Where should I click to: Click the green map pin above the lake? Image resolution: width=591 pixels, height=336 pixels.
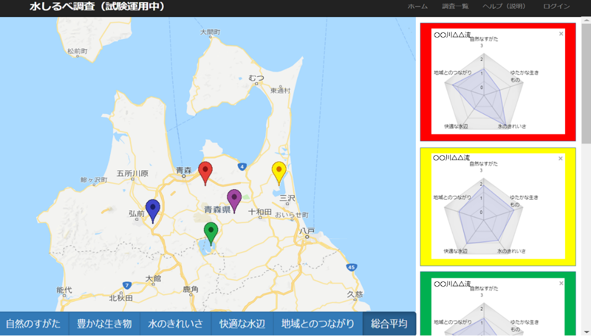tap(211, 234)
